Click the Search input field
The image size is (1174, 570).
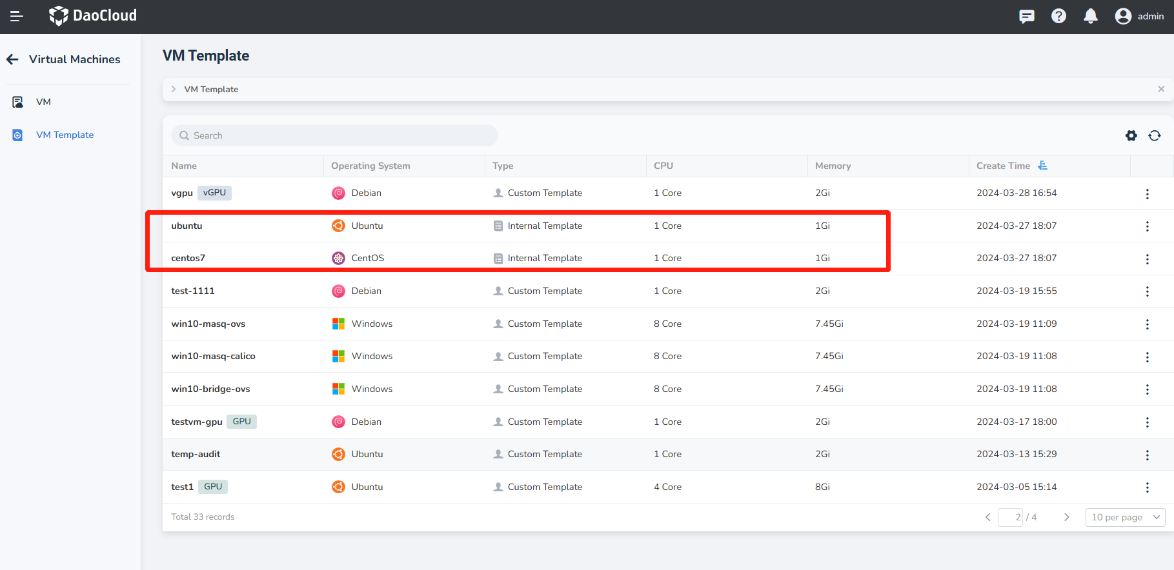[x=334, y=135]
